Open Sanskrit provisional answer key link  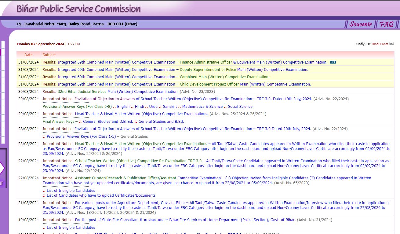[x=170, y=107]
